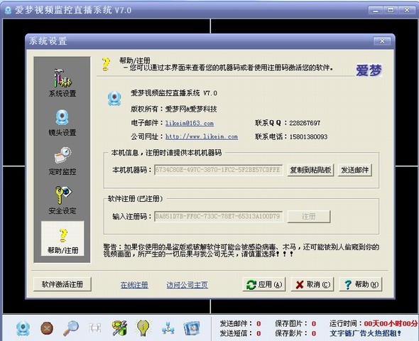419x341 pixels.
Task: Click the yellow question mark header icon
Action: (106, 65)
